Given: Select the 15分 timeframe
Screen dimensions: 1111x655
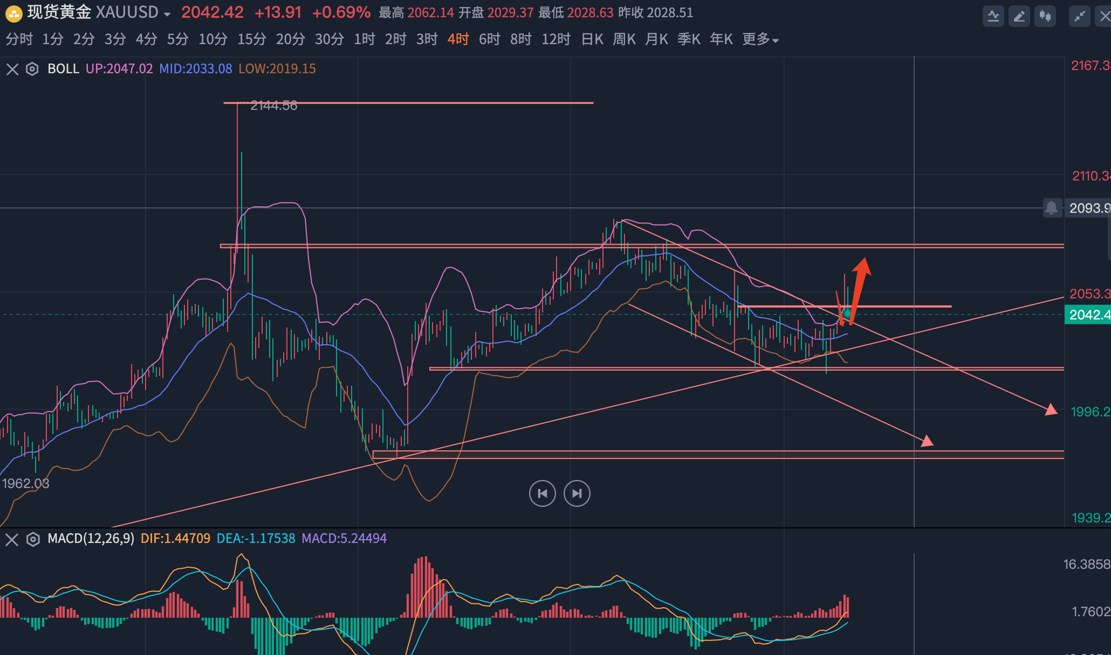Looking at the screenshot, I should (252, 39).
